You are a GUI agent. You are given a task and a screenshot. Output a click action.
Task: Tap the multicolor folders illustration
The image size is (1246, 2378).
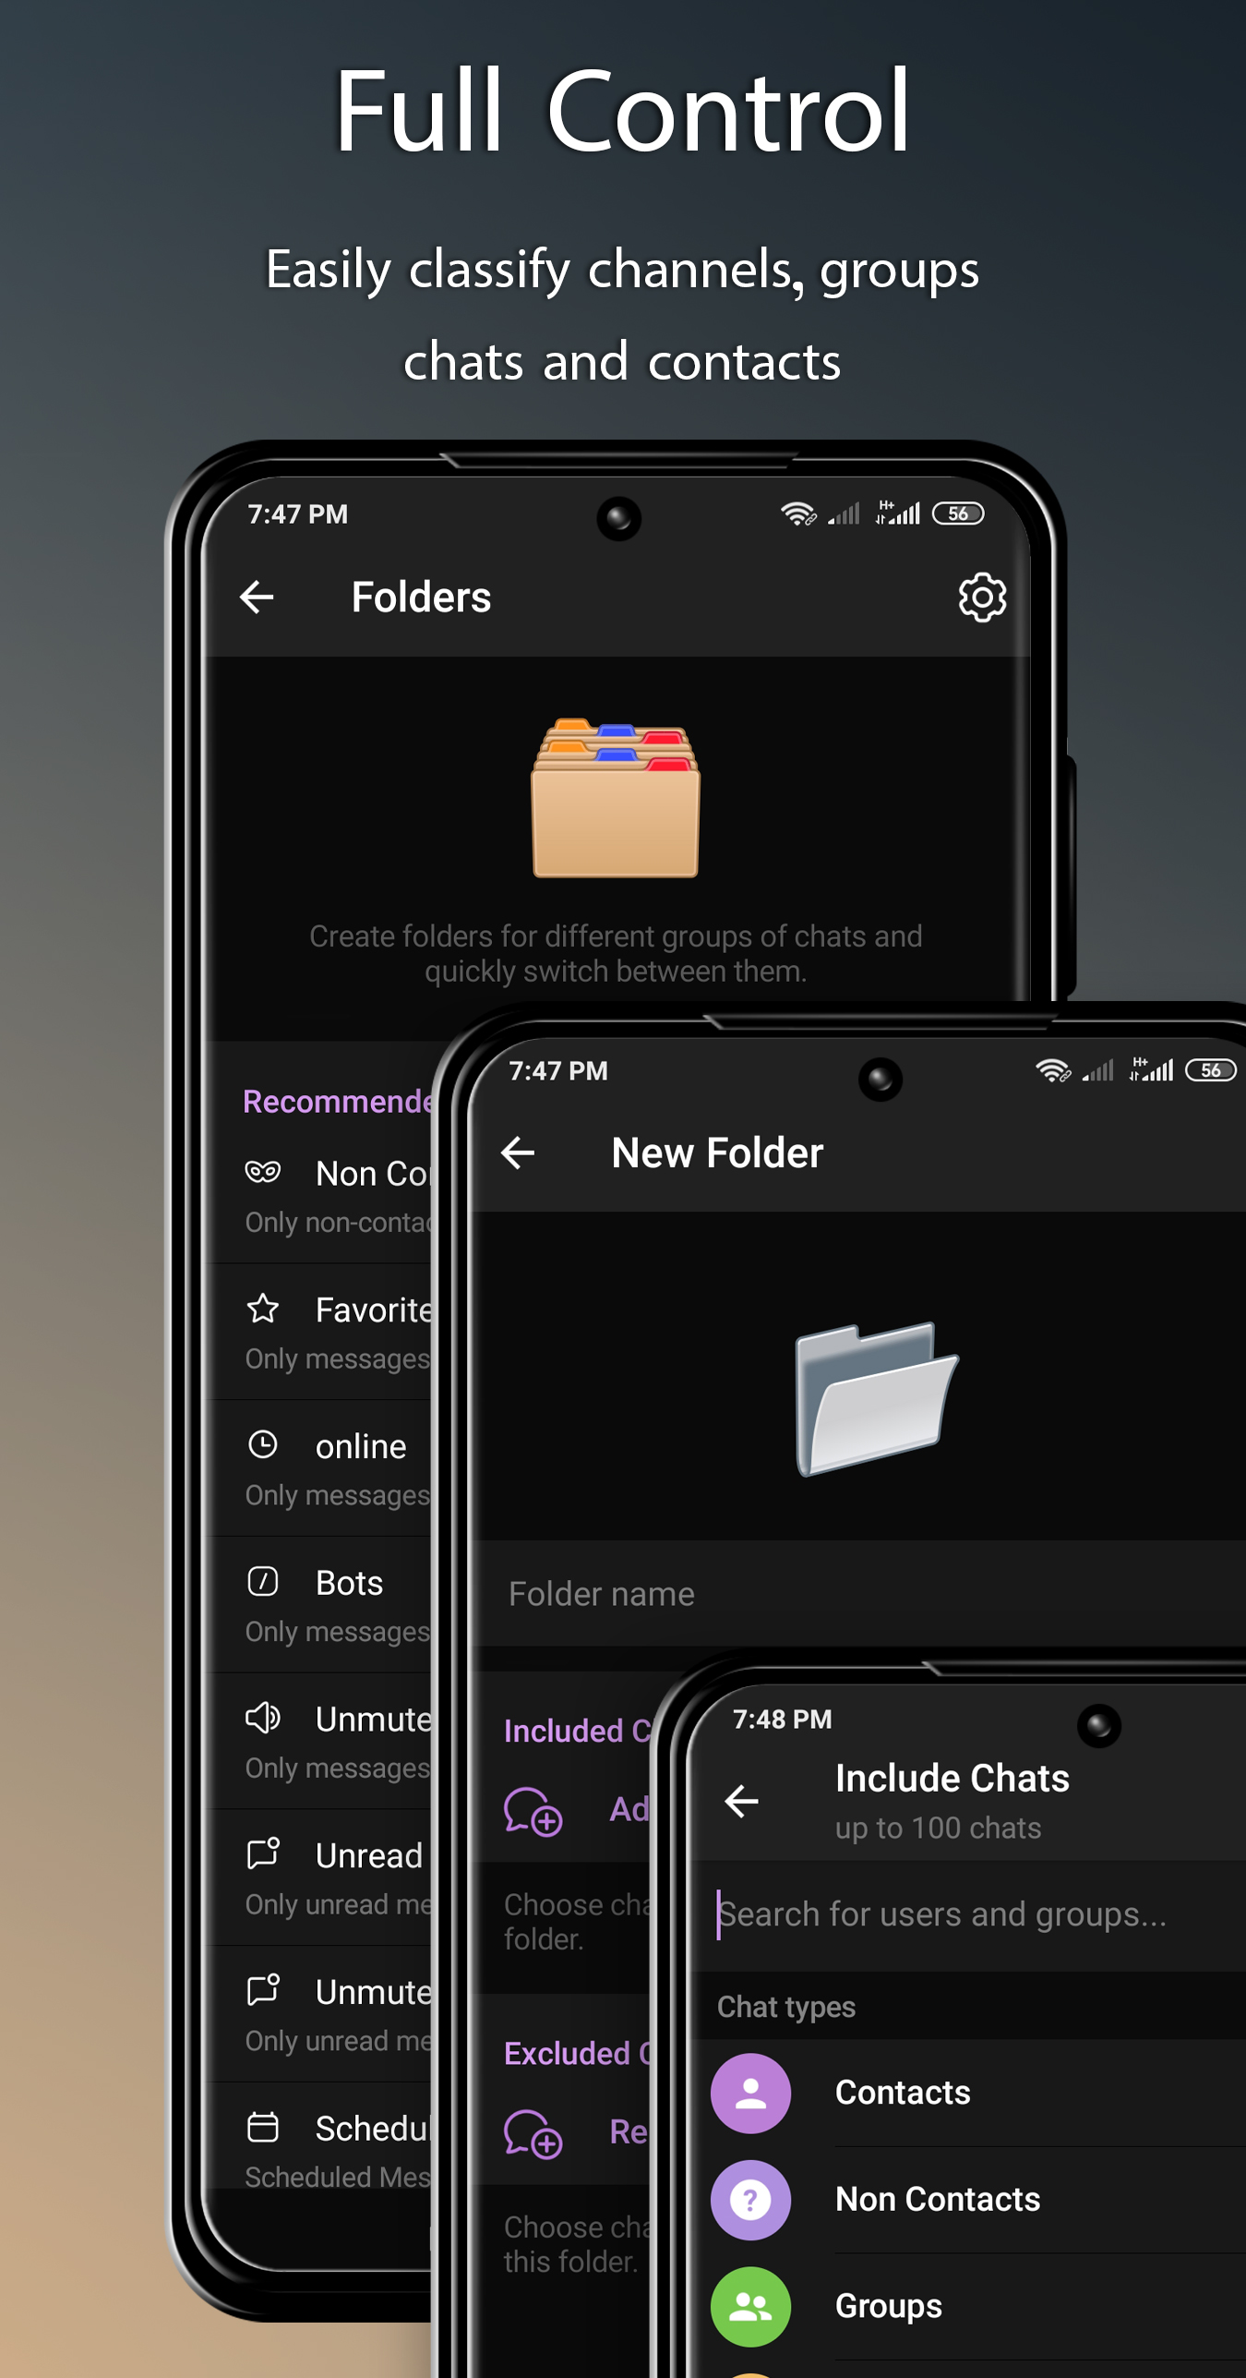616,797
